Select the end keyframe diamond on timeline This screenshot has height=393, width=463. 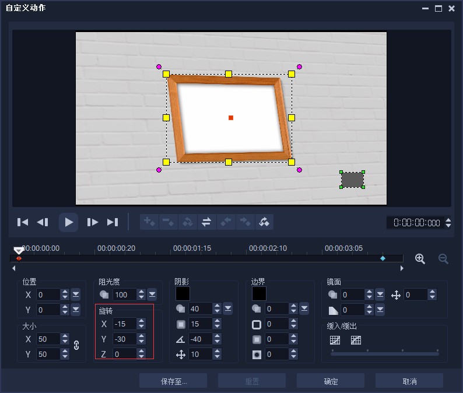click(383, 258)
